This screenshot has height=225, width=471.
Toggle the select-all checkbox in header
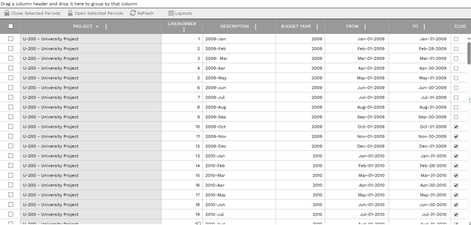[11, 26]
